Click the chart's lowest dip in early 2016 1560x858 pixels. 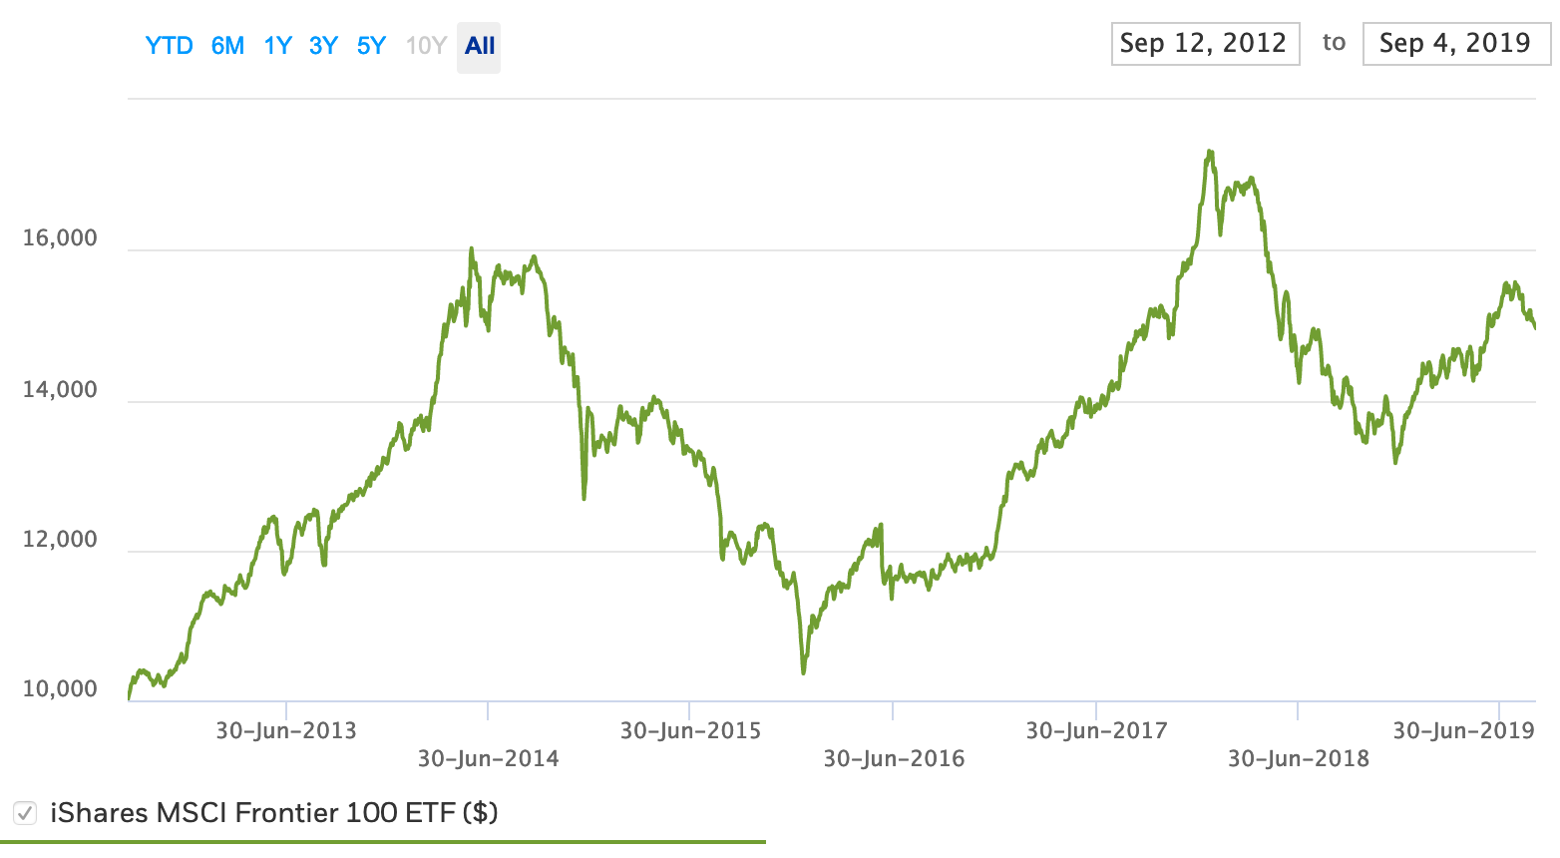click(804, 671)
